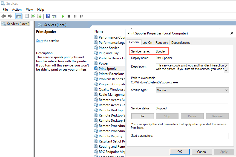Click the Start button in Properties dialog
This screenshot has height=157, width=236.
143,116
